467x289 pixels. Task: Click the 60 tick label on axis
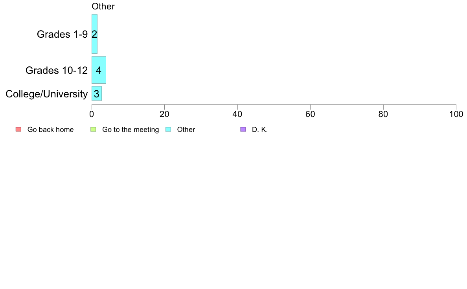[310, 114]
